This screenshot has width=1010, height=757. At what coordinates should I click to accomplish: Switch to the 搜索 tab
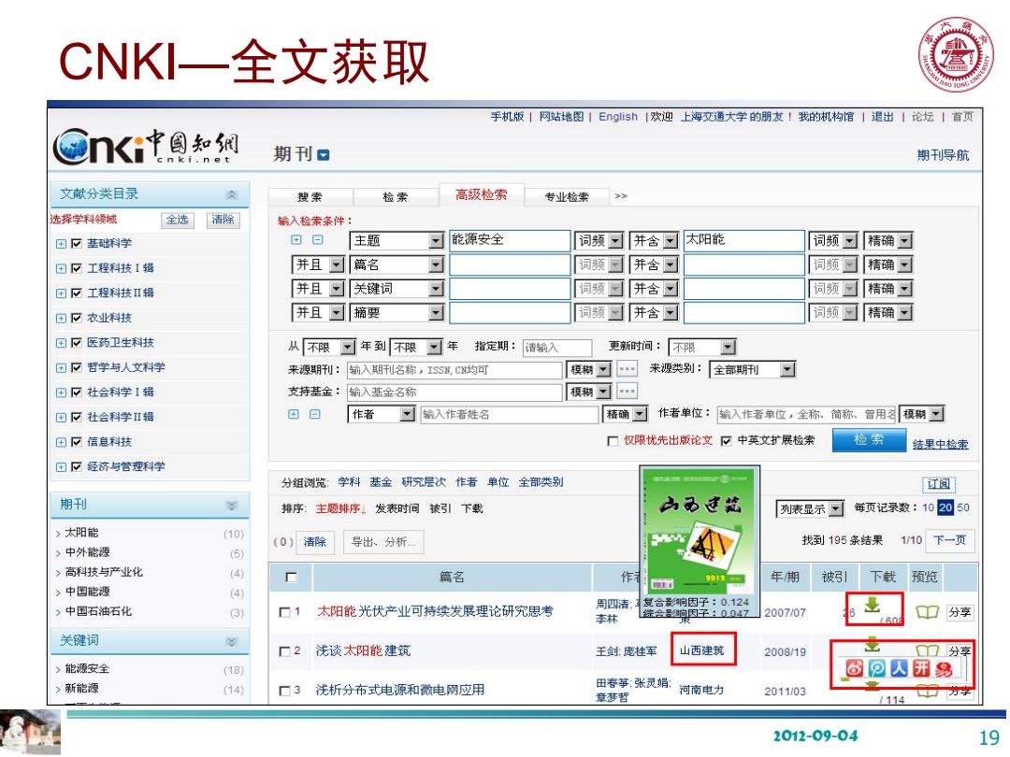click(x=310, y=196)
